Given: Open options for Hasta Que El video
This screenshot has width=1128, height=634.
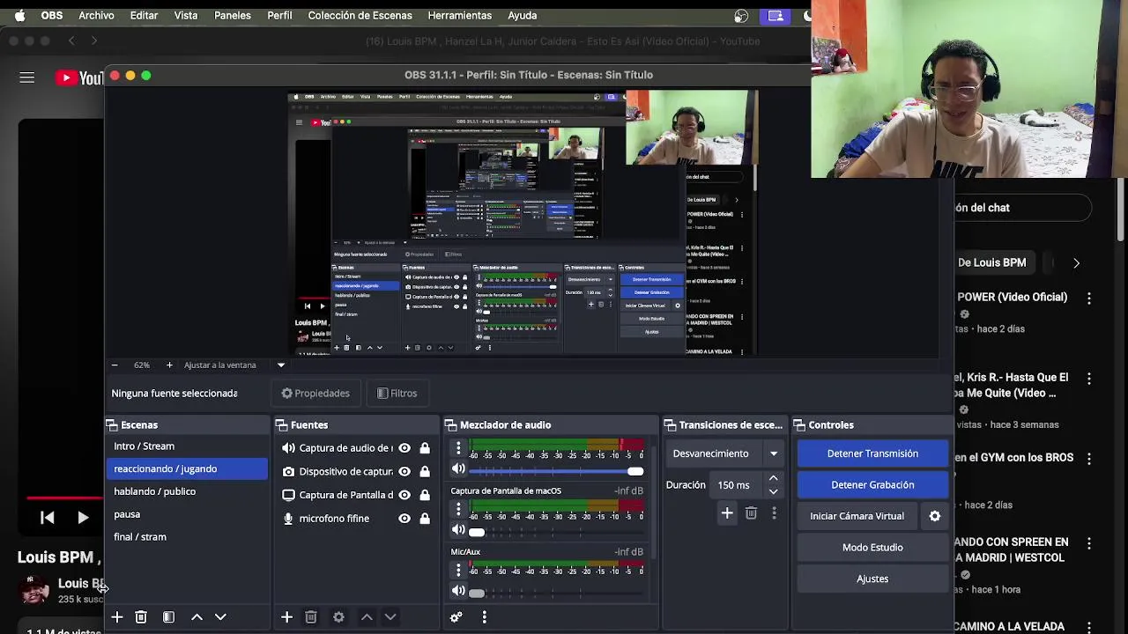Looking at the screenshot, I should (x=1089, y=379).
